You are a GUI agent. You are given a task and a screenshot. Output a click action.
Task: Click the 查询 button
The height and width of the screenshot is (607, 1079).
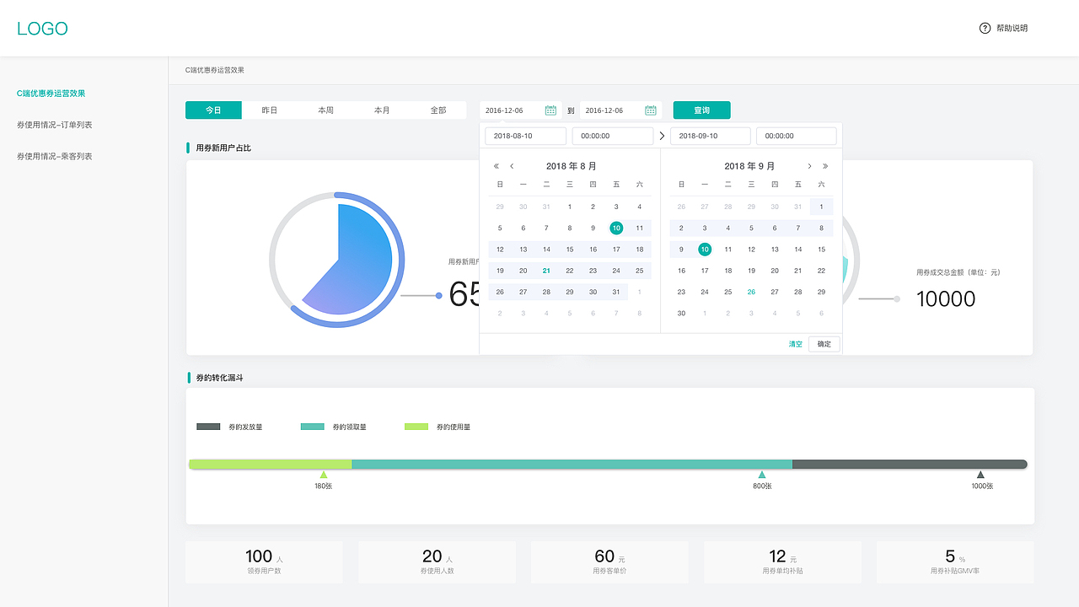click(x=701, y=110)
